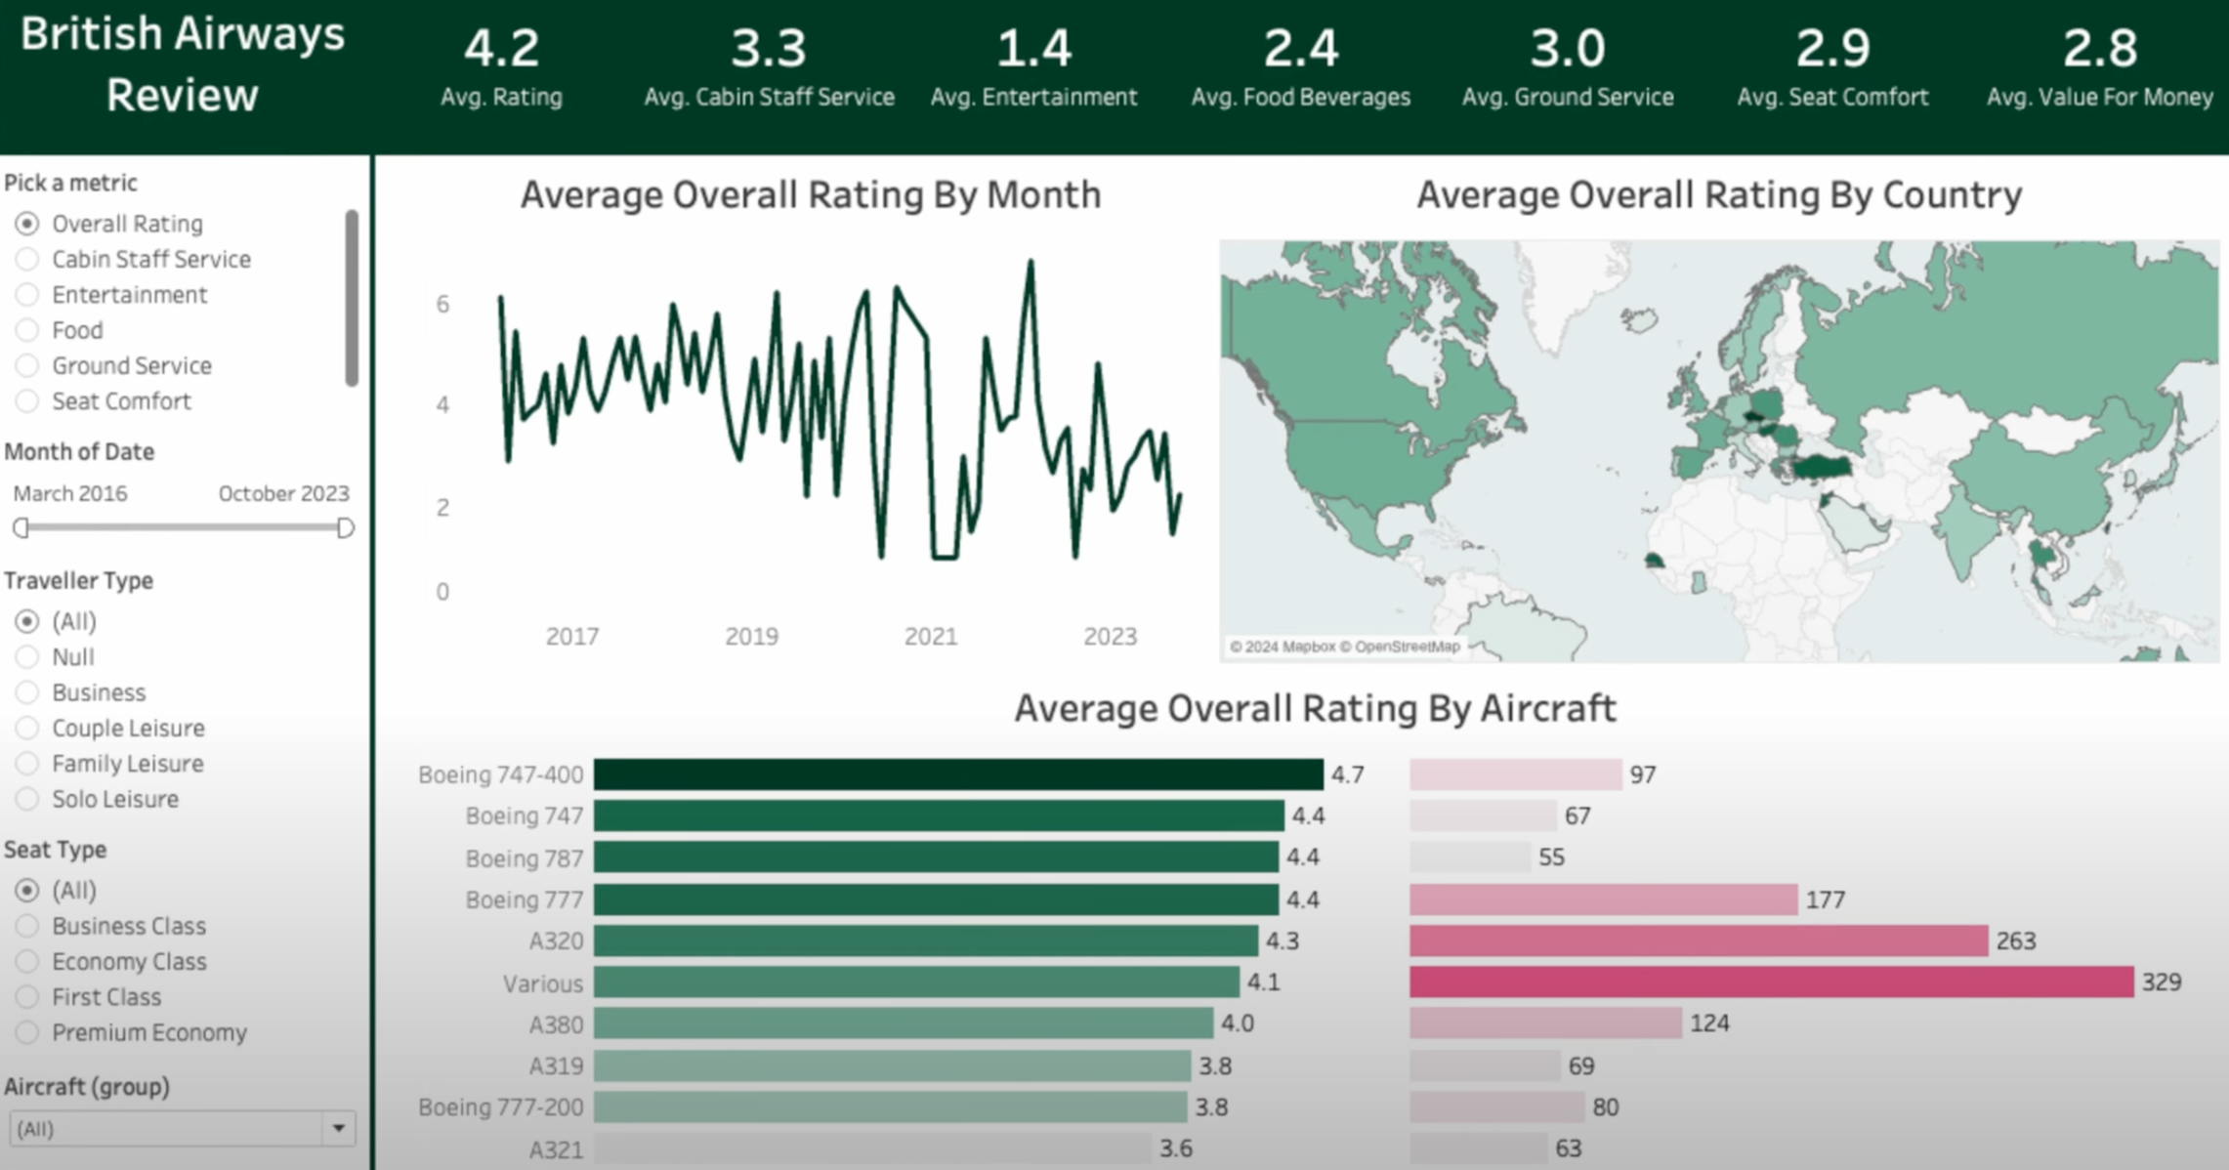Open the Aircraft (group) dropdown arrow
The image size is (2229, 1170).
339,1128
